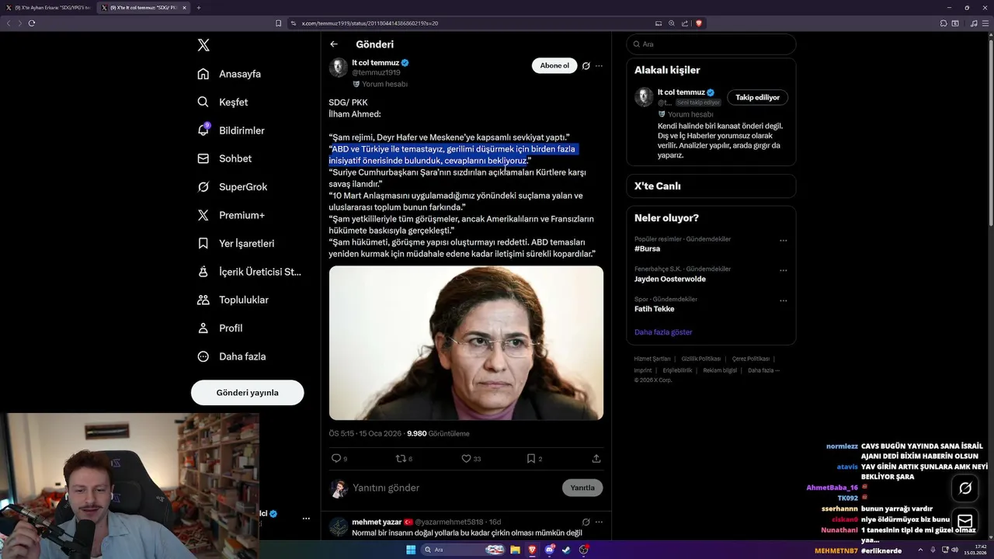Click Takip ediliyor button
This screenshot has height=559, width=994.
[x=757, y=97]
